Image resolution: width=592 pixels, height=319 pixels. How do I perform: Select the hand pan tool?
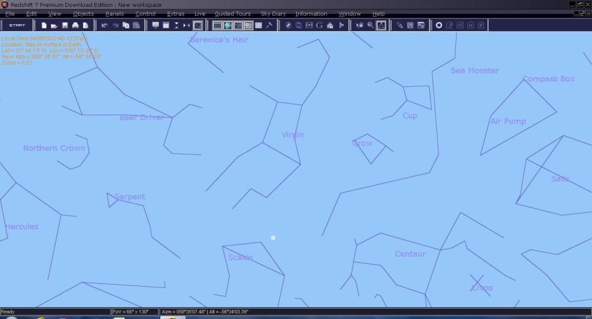coord(359,25)
